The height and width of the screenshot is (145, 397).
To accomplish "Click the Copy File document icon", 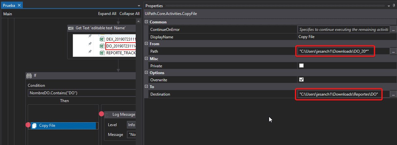I will pyautogui.click(x=34, y=126).
